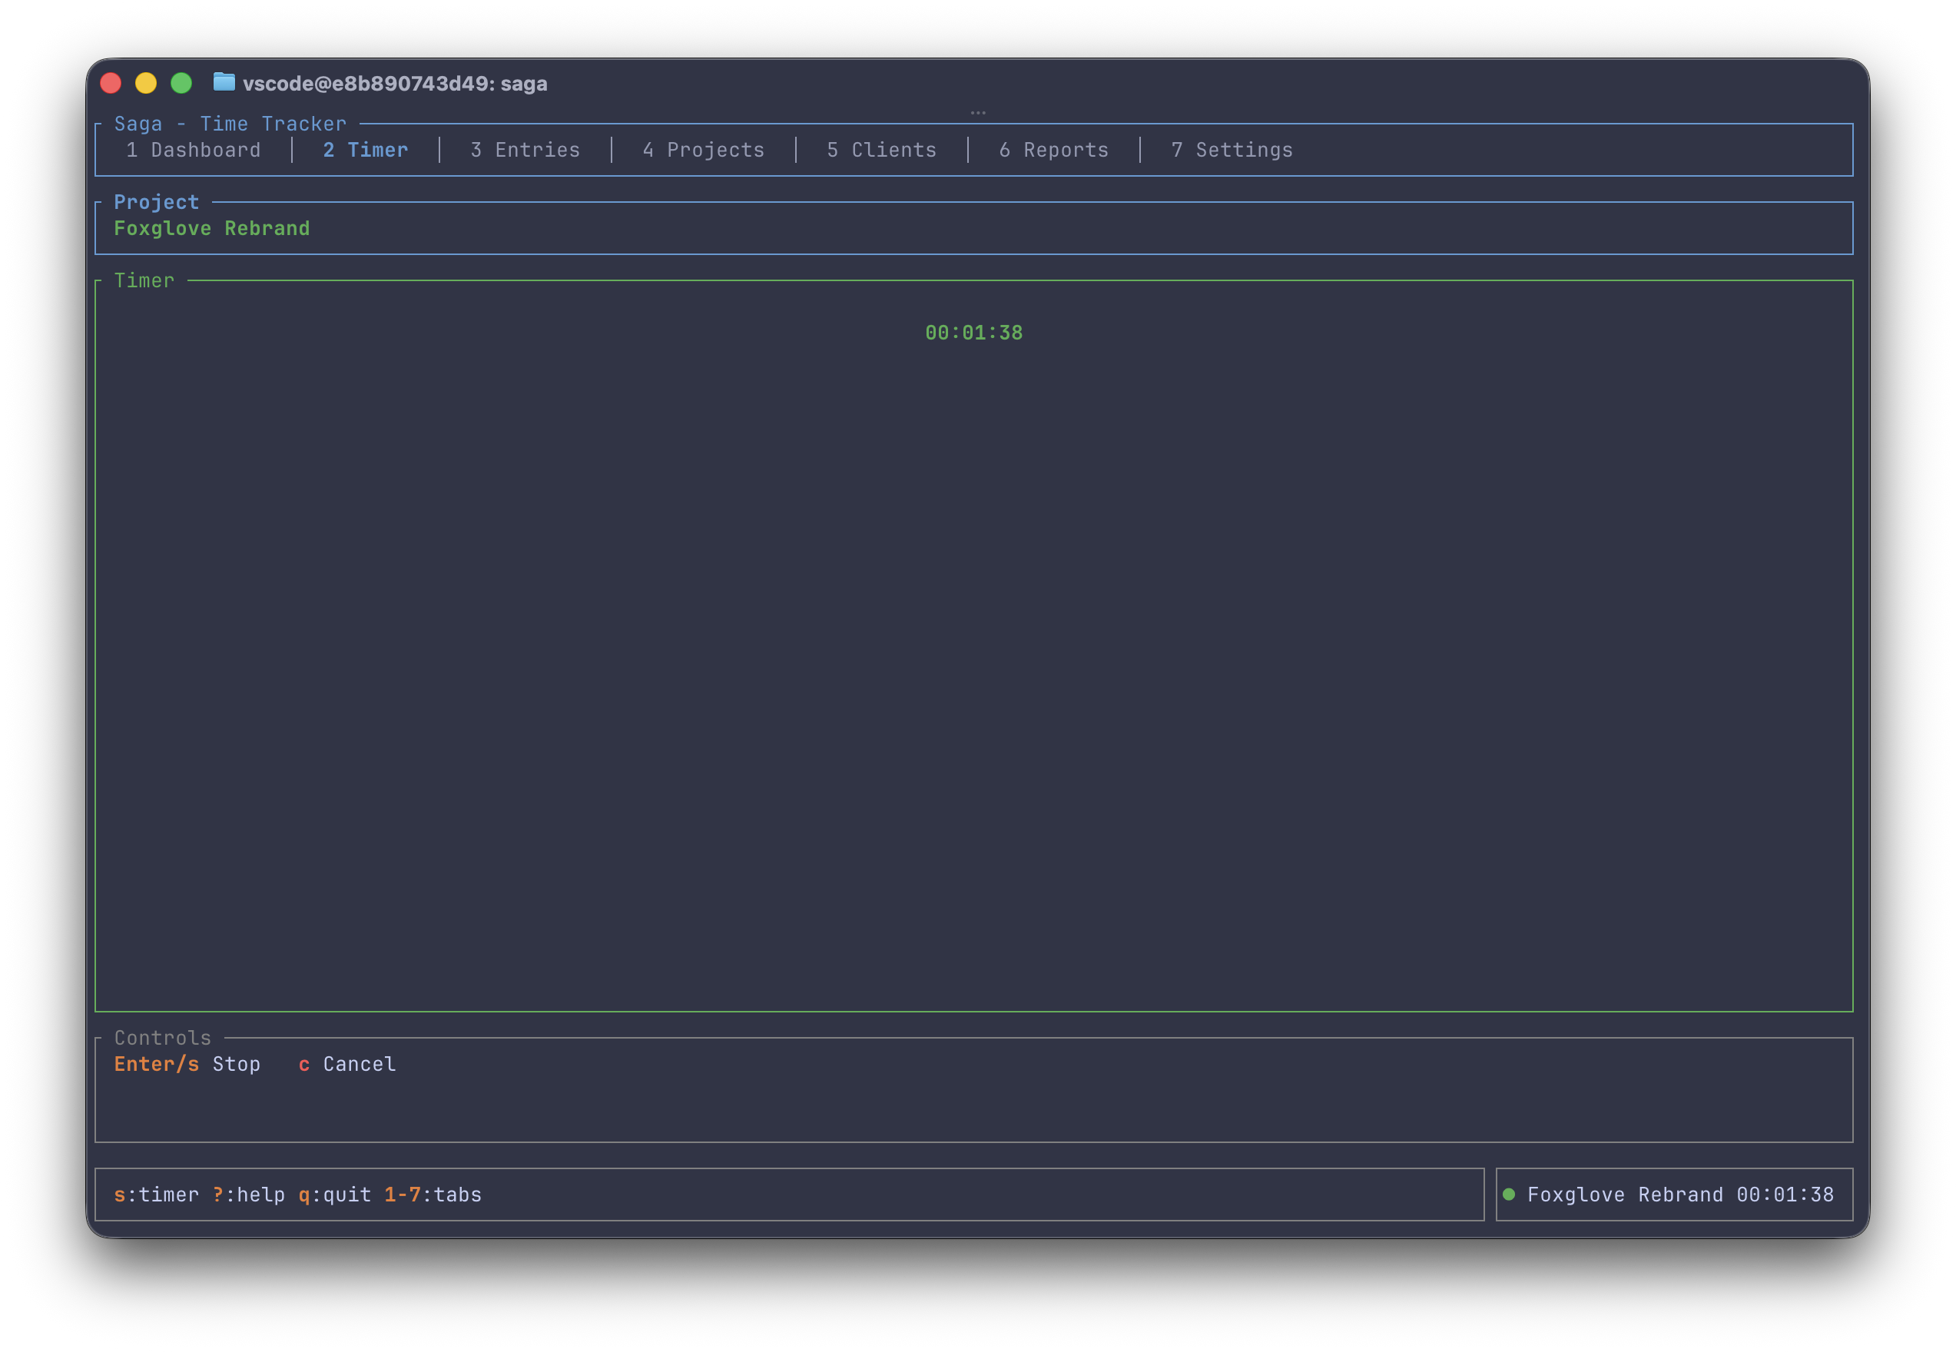Click the green maximize window button

(181, 83)
